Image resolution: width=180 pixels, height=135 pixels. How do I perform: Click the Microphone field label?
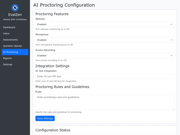click(42, 34)
